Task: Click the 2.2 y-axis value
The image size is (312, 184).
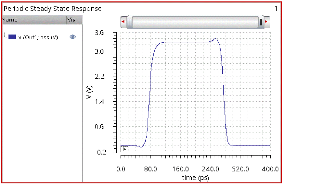Action: [99, 76]
